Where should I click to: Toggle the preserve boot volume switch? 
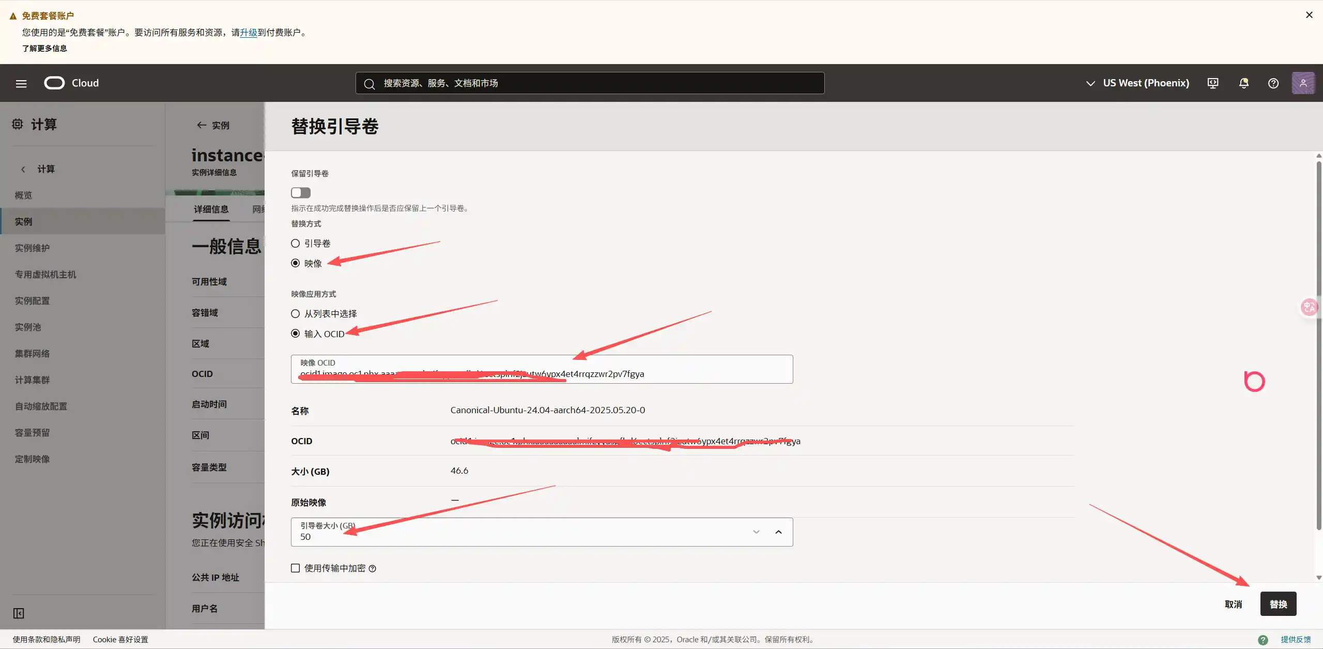[301, 193]
